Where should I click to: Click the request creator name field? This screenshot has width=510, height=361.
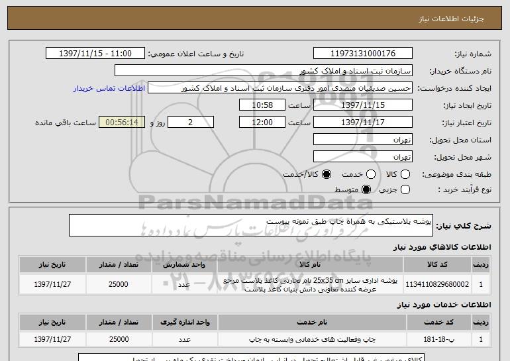(280, 88)
